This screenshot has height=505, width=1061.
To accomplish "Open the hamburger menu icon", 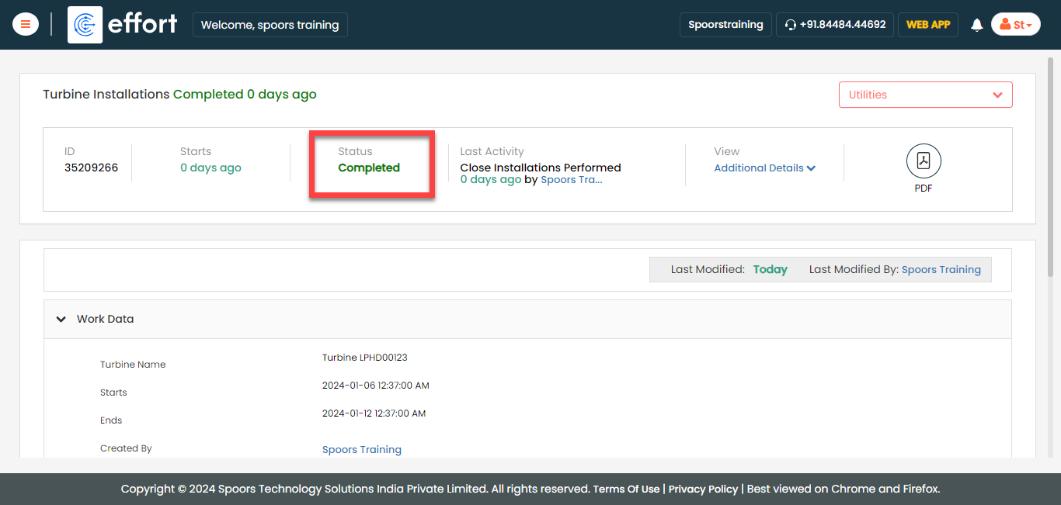I will click(26, 25).
